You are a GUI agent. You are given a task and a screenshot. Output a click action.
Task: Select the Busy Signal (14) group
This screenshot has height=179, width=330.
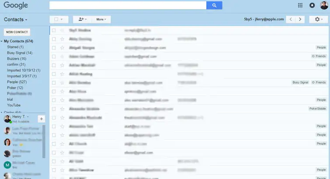(20, 53)
